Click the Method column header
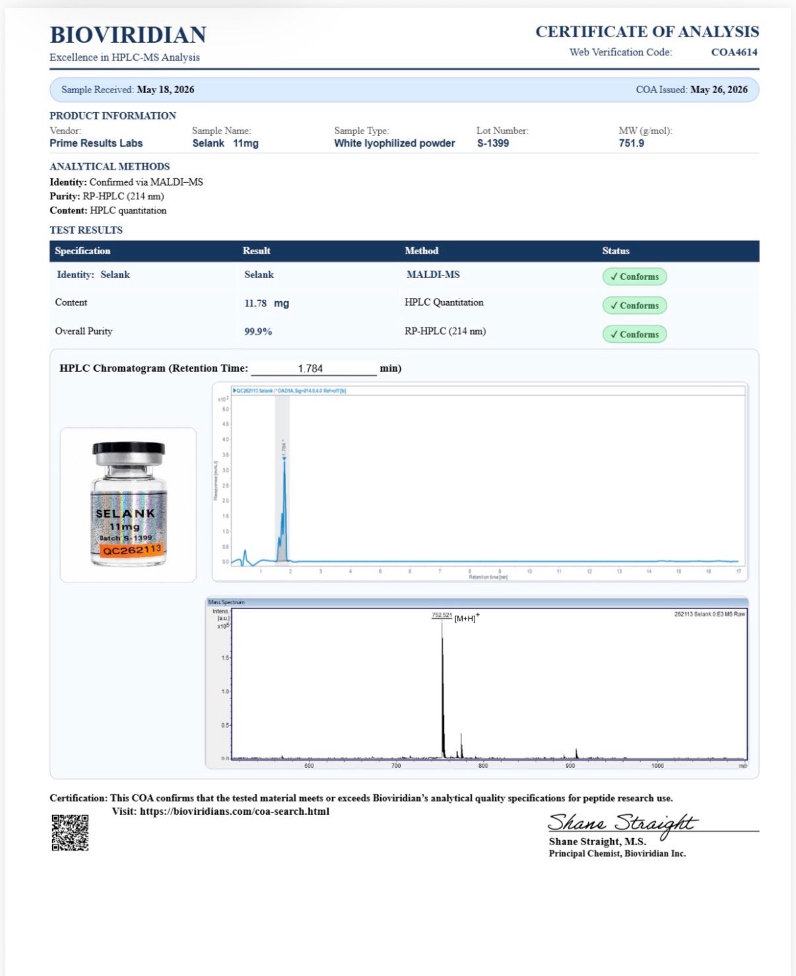 point(422,251)
